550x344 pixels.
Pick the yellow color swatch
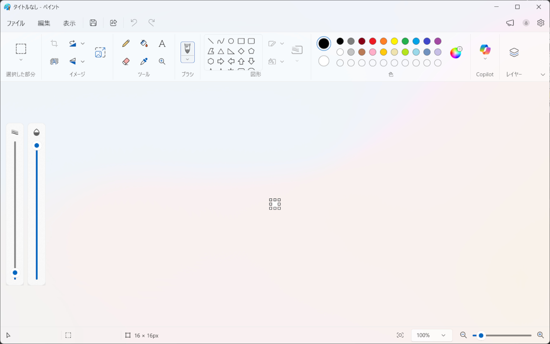tap(394, 41)
